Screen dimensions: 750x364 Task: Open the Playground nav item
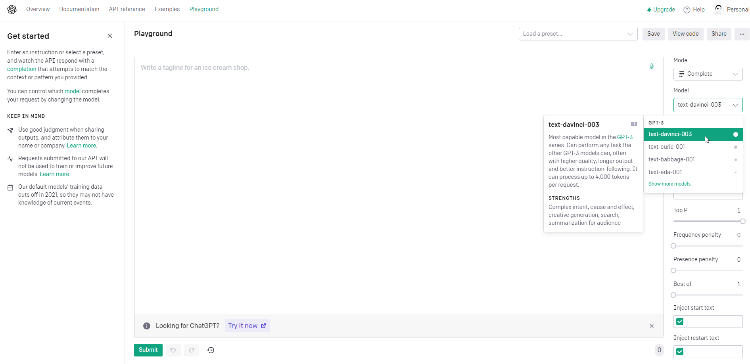(204, 9)
